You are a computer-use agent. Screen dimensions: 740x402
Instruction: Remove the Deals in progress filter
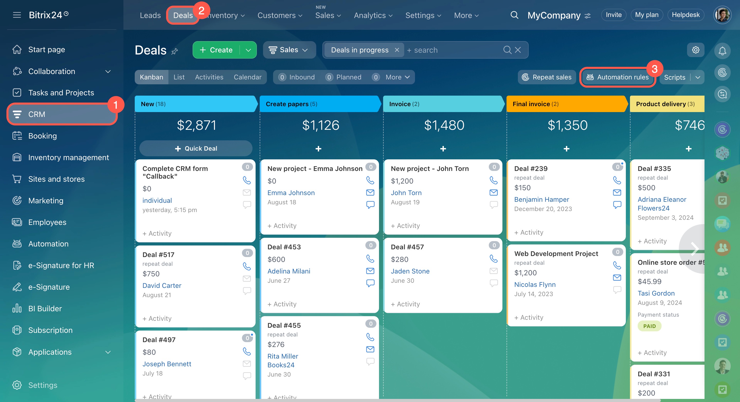(397, 50)
